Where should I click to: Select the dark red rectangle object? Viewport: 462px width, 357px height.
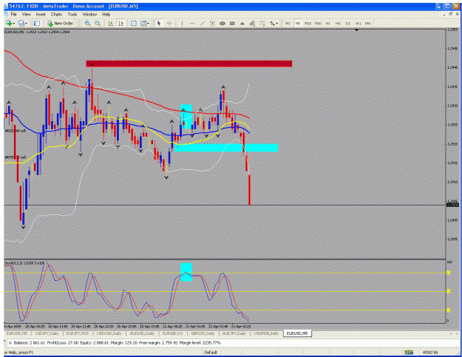[189, 64]
